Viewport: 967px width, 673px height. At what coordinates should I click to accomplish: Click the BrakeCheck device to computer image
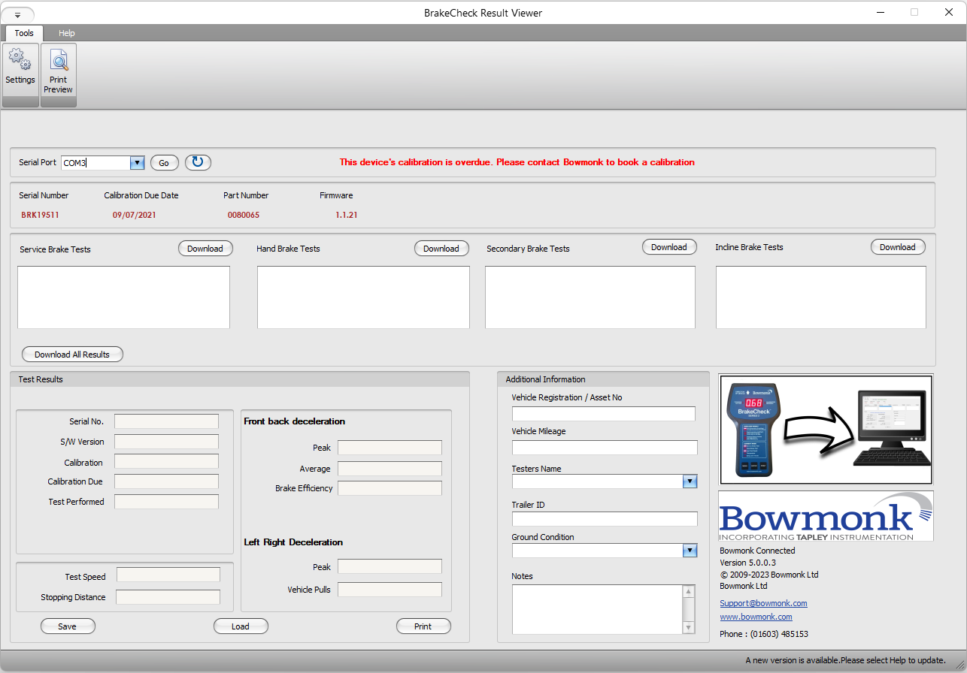[x=826, y=429]
